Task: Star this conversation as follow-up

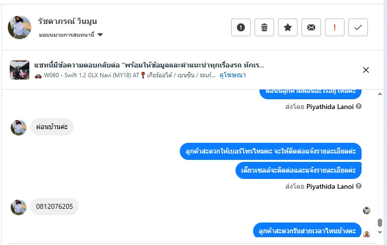Action: [x=288, y=27]
